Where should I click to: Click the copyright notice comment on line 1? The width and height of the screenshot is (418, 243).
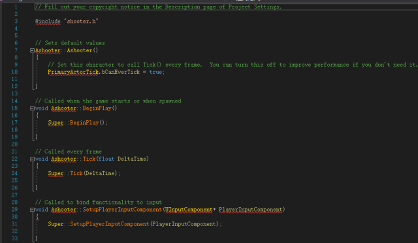tap(158, 7)
